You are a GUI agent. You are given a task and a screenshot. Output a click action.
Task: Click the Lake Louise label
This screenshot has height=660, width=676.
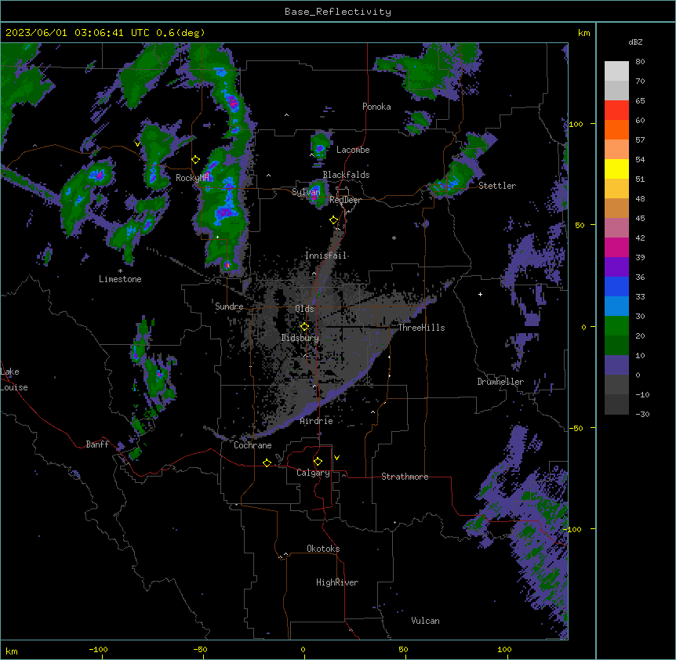[x=14, y=379]
